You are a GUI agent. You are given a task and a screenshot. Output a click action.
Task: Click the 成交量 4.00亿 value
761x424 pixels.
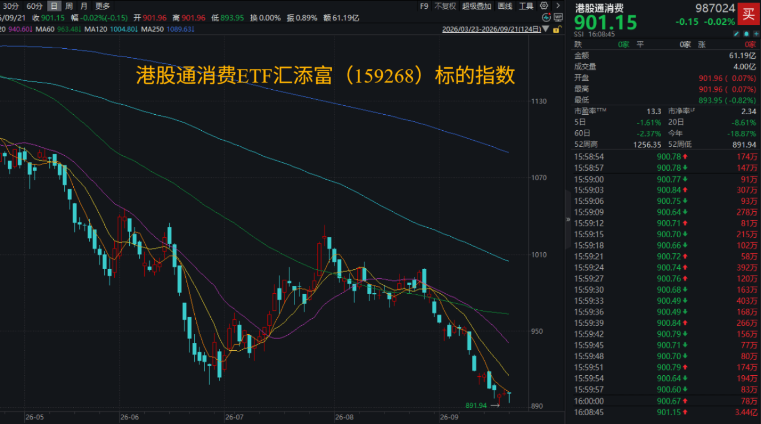744,67
